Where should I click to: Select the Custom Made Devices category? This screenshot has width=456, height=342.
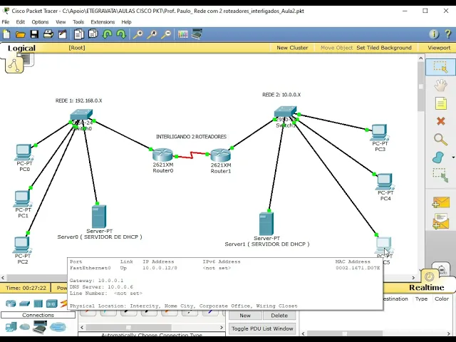click(40, 327)
